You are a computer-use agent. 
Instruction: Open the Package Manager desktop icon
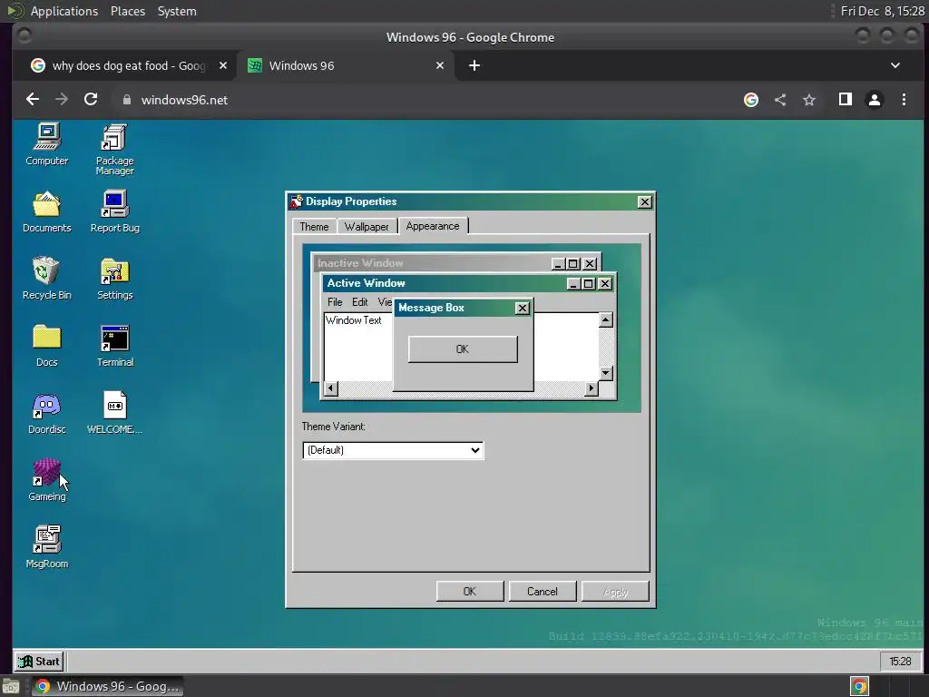coord(115,150)
